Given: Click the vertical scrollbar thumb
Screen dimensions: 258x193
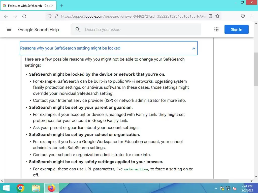Looking at the screenshot, I should (x=256, y=69).
